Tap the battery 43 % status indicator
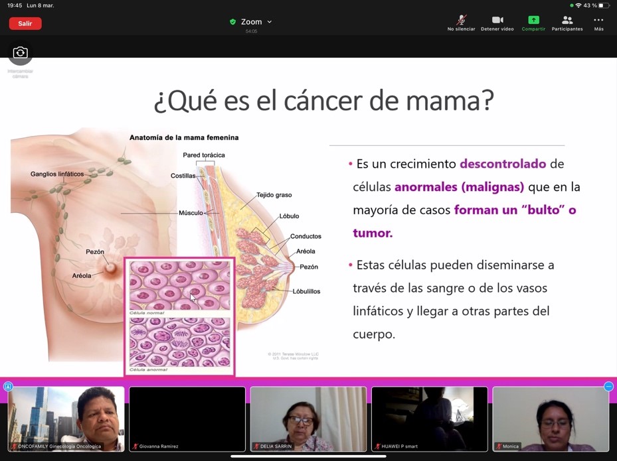 coord(596,5)
